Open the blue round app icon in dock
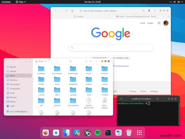 (56, 133)
